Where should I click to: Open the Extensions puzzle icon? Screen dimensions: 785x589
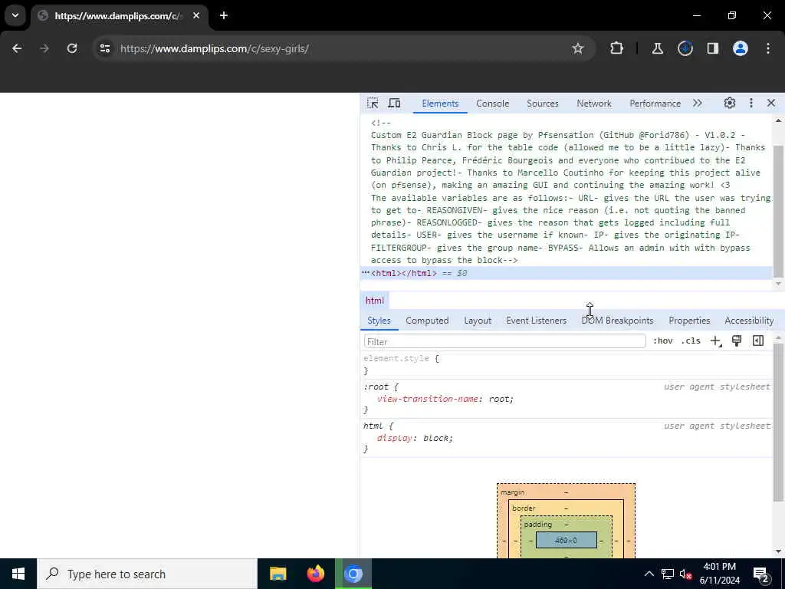[x=617, y=48]
